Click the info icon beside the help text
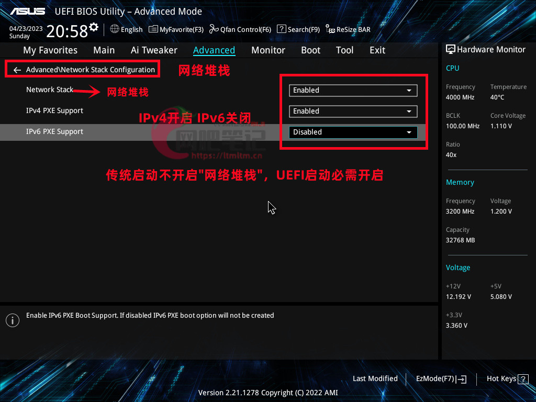 13,320
